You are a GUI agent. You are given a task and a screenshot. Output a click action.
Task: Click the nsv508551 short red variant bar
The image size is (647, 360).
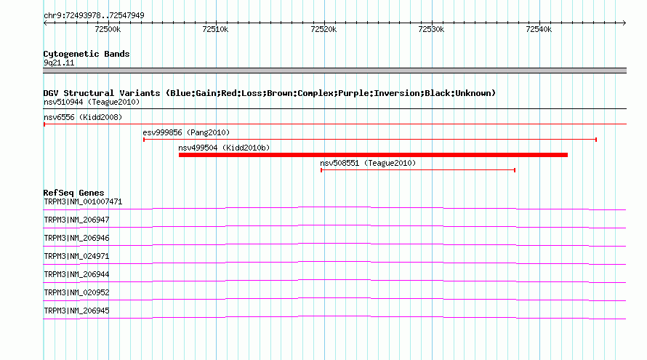coord(418,170)
